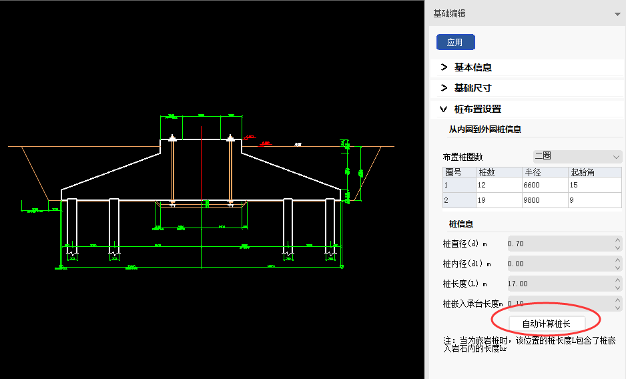Image resolution: width=626 pixels, height=379 pixels.
Task: Decrease 桩直径(d) with down arrow
Action: click(617, 248)
